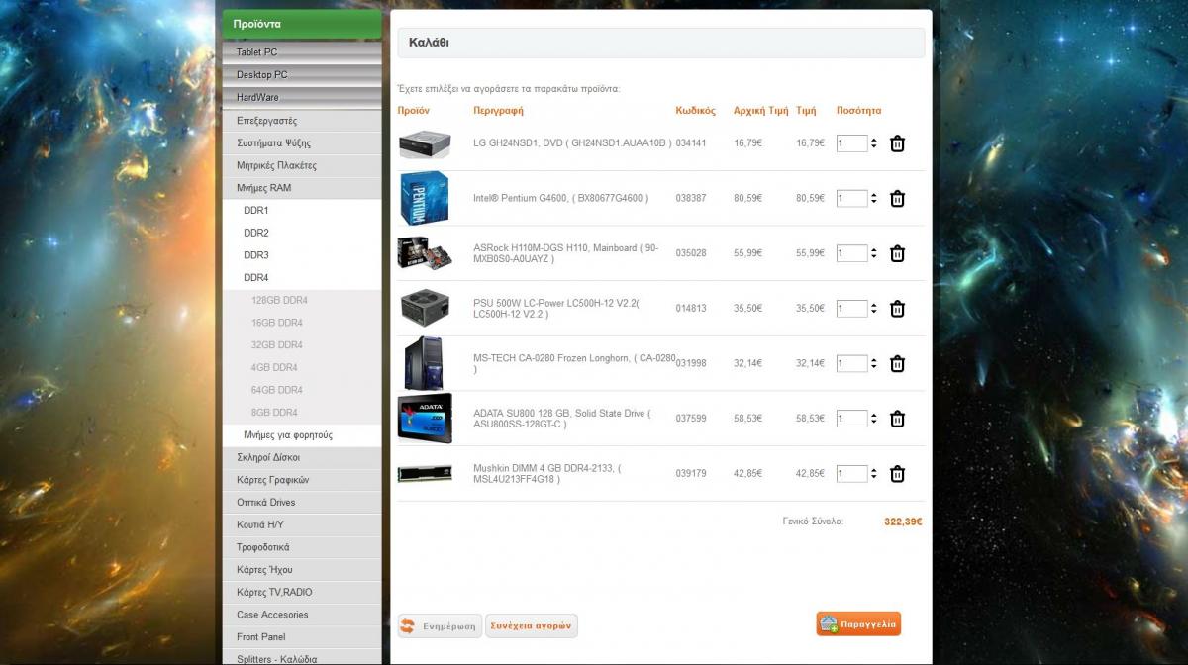Image resolution: width=1188 pixels, height=665 pixels.
Task: Click quantity field of Mushkin DIMM row
Action: click(x=851, y=474)
